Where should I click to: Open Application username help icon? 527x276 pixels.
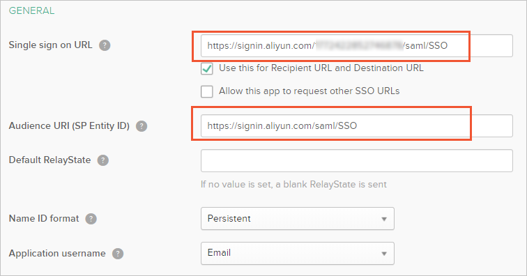(118, 254)
